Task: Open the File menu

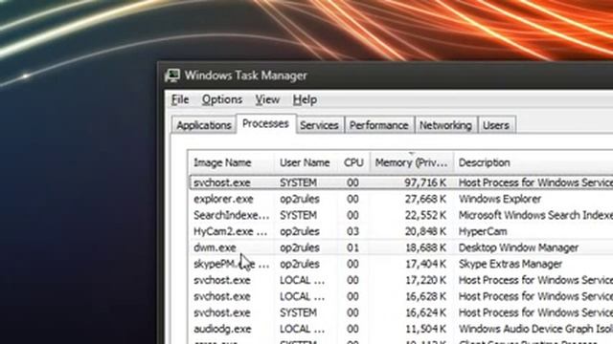Action: coord(180,99)
